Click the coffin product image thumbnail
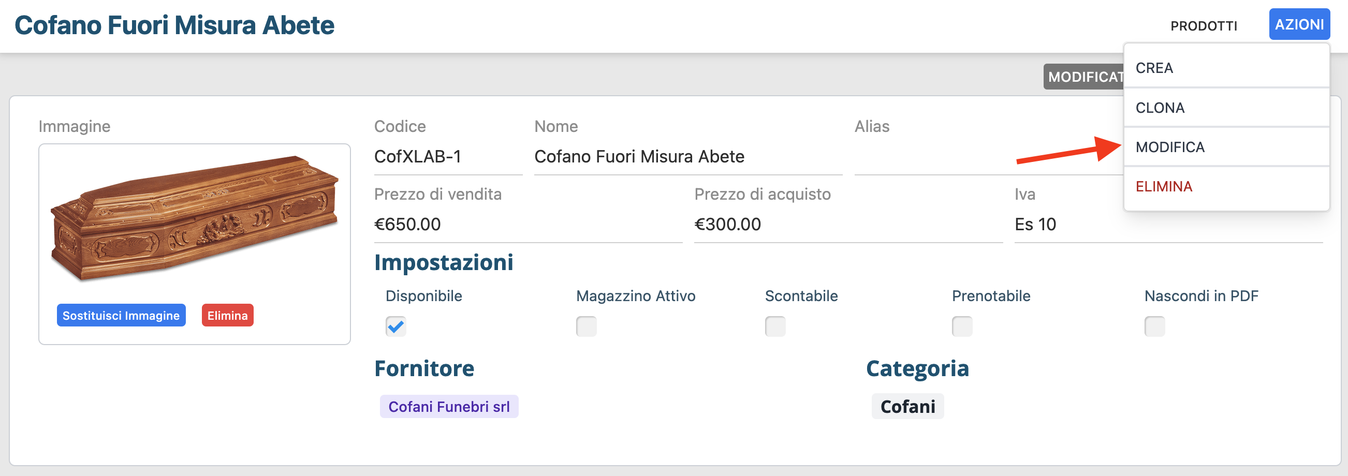Image resolution: width=1348 pixels, height=476 pixels. tap(194, 218)
